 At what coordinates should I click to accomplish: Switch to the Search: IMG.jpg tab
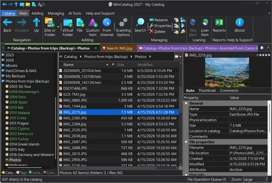tap(118, 48)
